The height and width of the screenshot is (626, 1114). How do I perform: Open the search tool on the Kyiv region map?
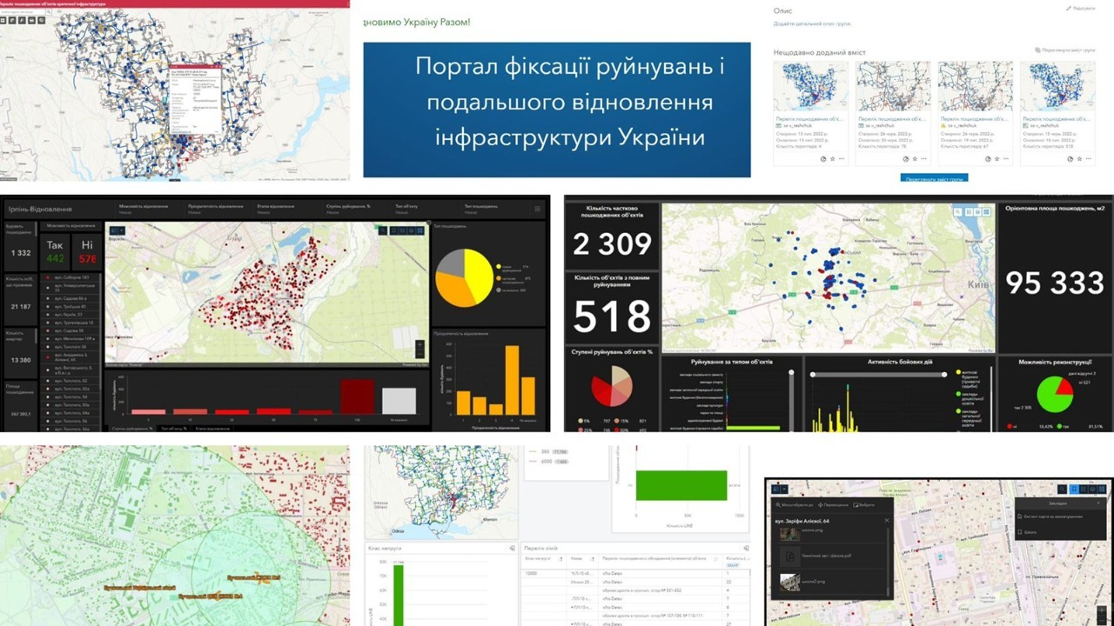[957, 211]
